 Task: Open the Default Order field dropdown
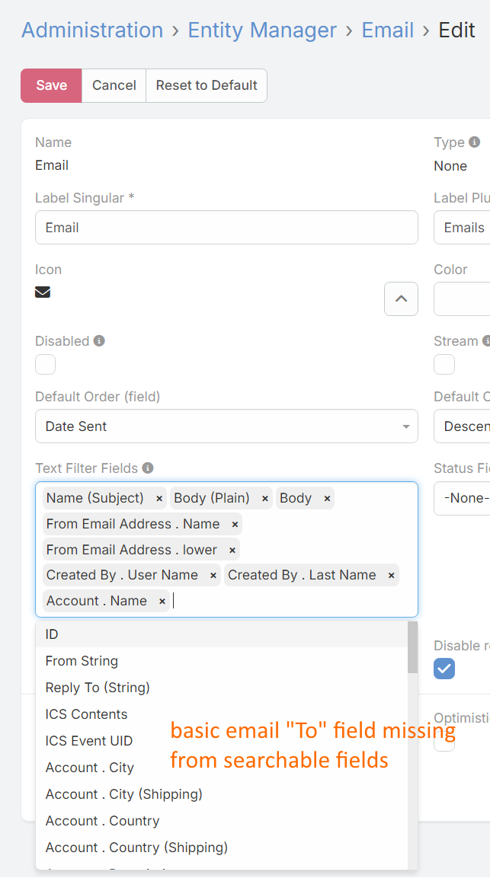pyautogui.click(x=226, y=426)
